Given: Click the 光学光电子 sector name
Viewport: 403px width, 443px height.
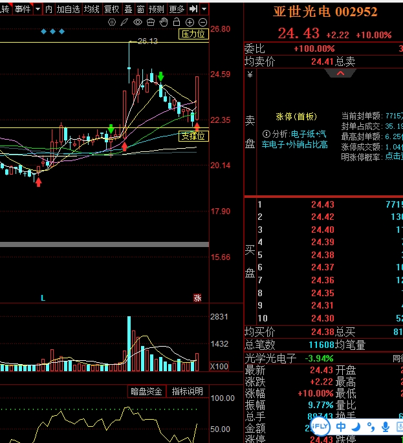Looking at the screenshot, I should click(270, 358).
